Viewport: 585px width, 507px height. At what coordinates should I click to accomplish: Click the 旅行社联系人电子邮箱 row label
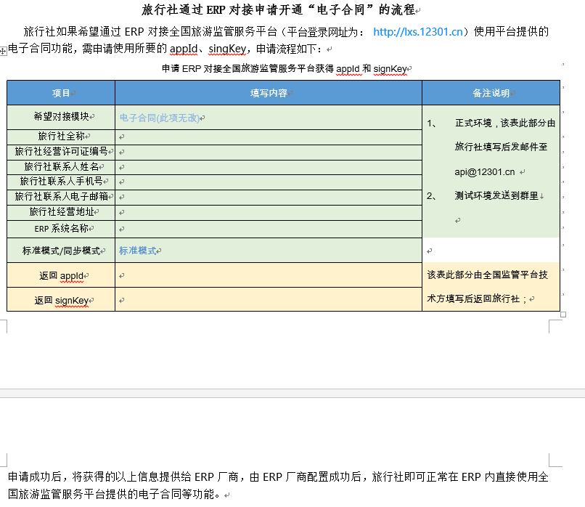click(60, 196)
